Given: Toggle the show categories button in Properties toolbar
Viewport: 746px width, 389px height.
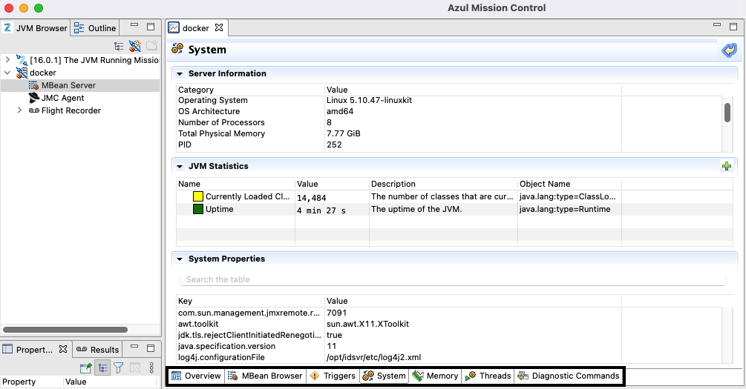Looking at the screenshot, I should tap(102, 367).
